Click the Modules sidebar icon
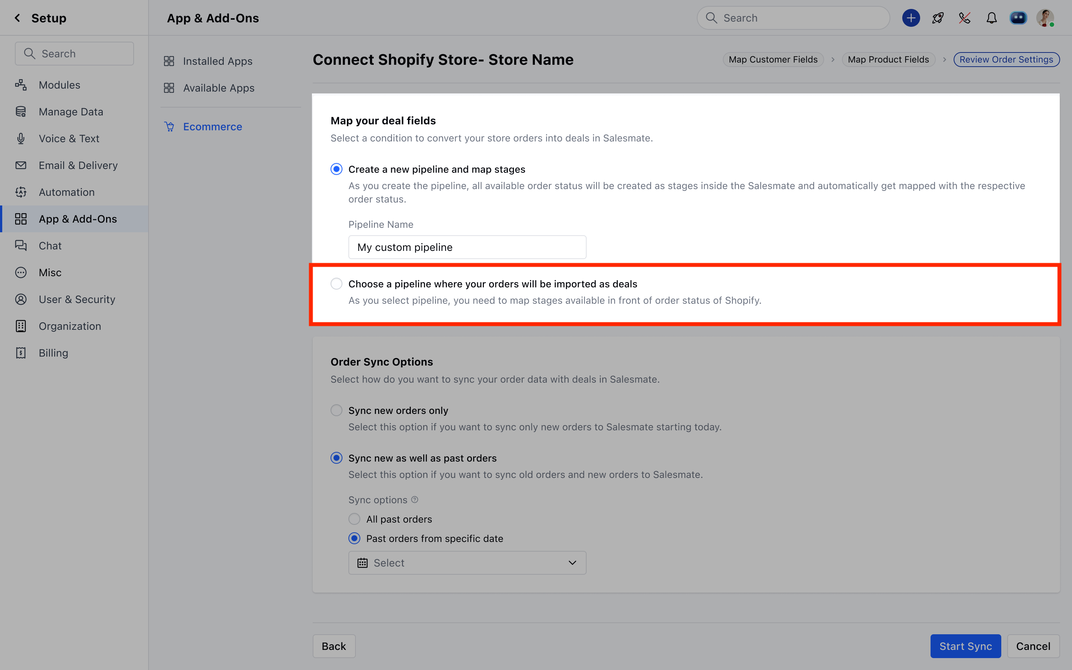Viewport: 1072px width, 670px height. (x=21, y=84)
